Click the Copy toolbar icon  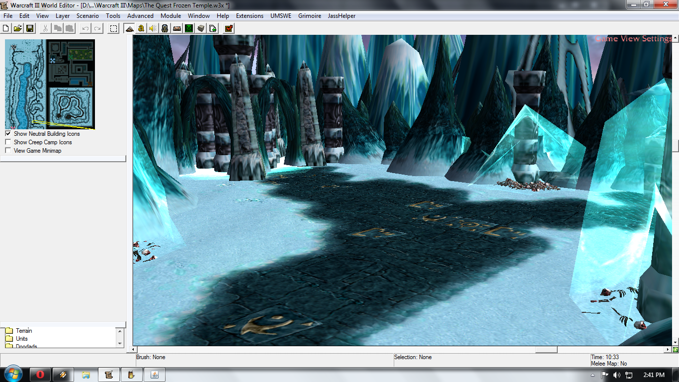[58, 28]
